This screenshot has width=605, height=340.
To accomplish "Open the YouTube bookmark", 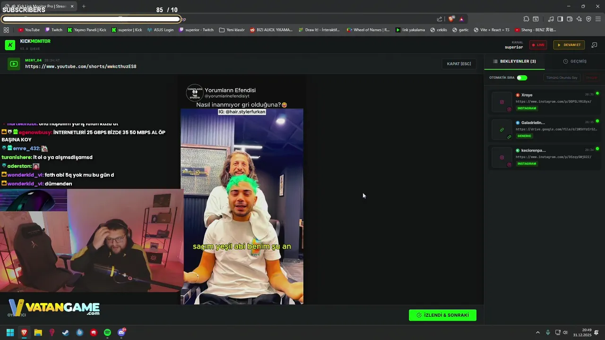I will coord(29,30).
